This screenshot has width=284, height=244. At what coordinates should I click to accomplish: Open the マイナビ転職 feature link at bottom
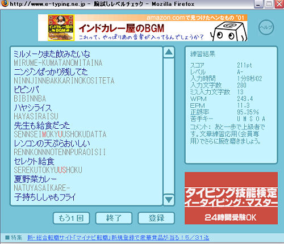coord(118,238)
